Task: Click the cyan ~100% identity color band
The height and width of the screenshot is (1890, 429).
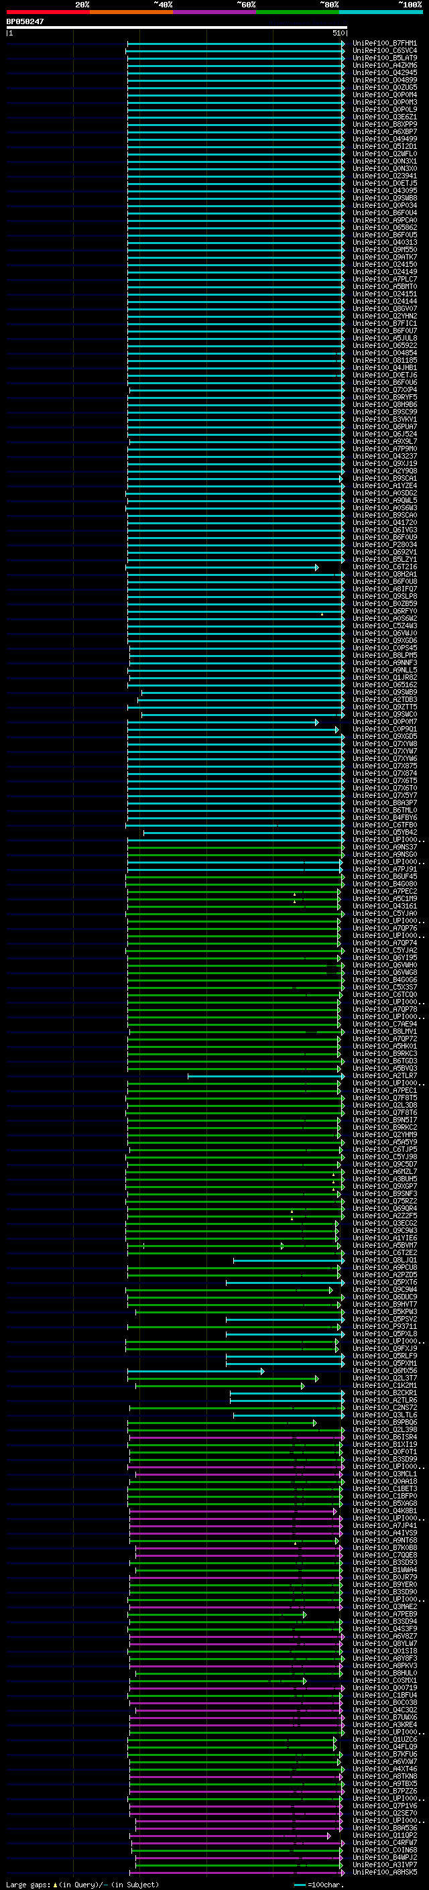Action: (381, 12)
